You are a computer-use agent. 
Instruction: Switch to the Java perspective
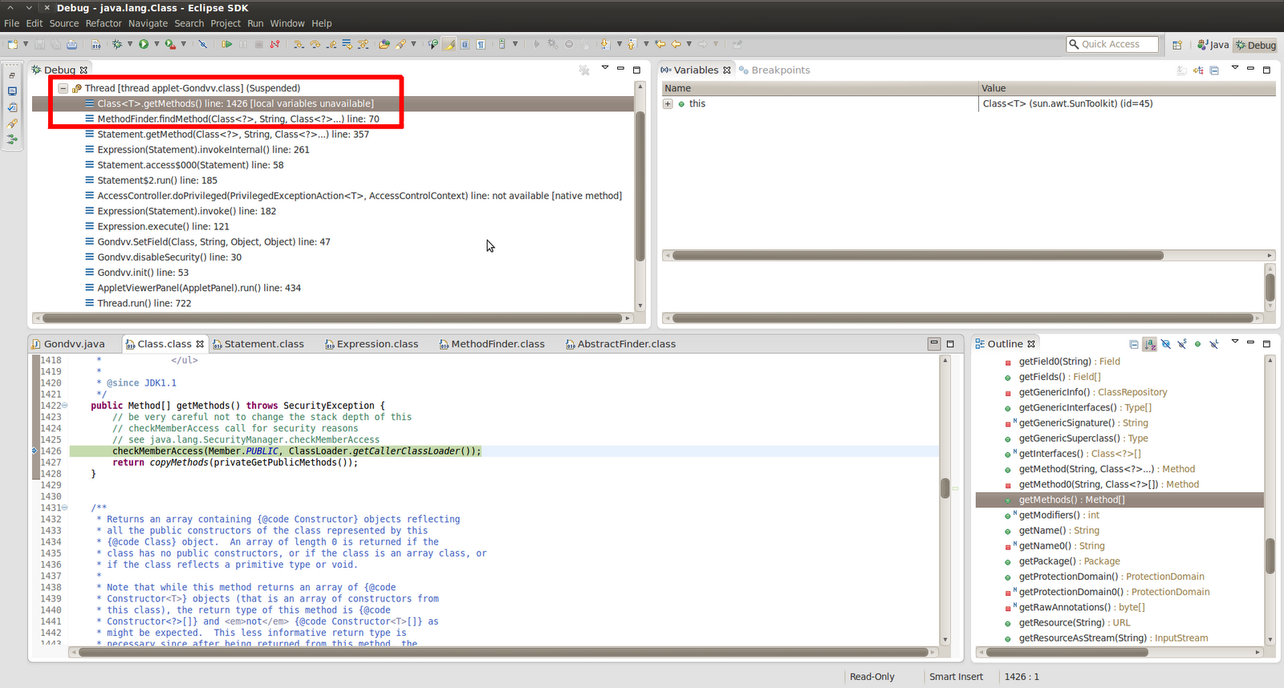[1213, 45]
